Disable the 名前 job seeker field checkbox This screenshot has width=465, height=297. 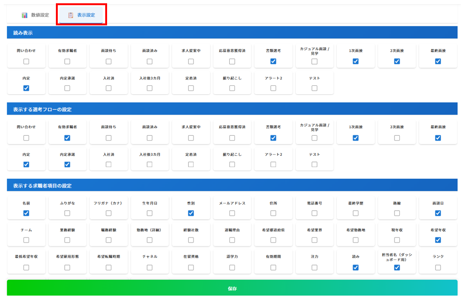(26, 213)
